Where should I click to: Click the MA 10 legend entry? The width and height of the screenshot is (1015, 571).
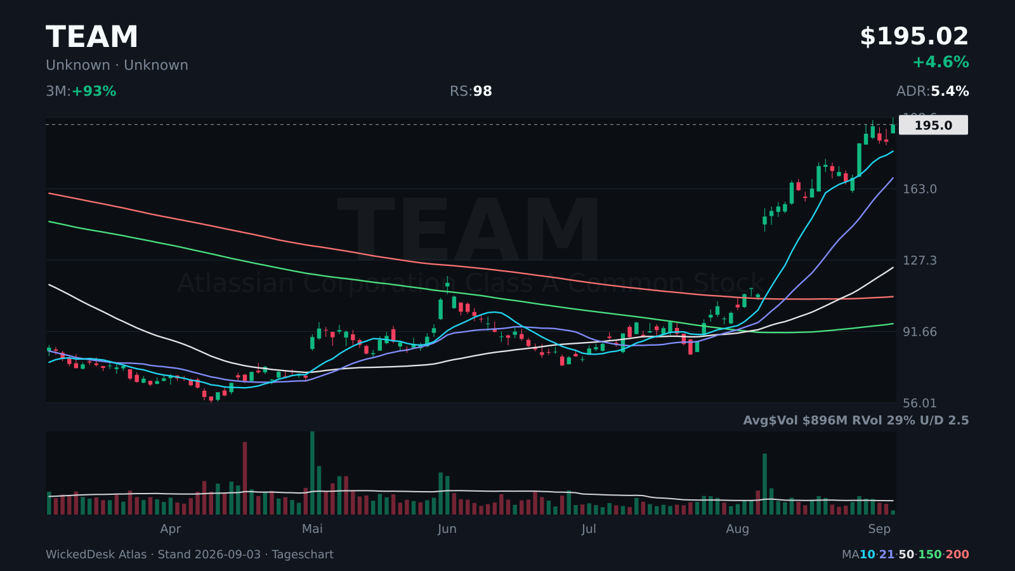(867, 555)
